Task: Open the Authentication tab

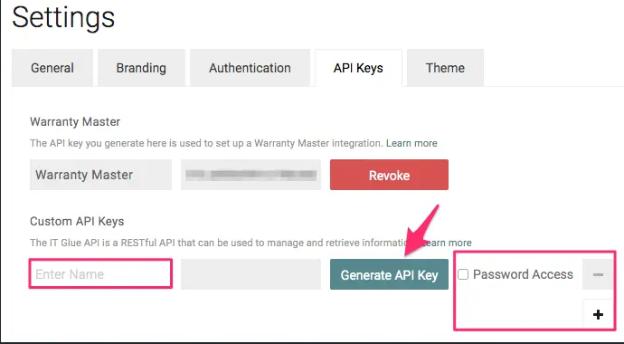Action: point(250,68)
